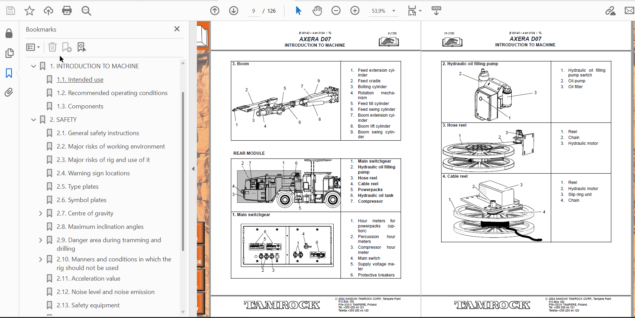Open the zoom percentage dropdown
The height and width of the screenshot is (318, 635).
394,11
